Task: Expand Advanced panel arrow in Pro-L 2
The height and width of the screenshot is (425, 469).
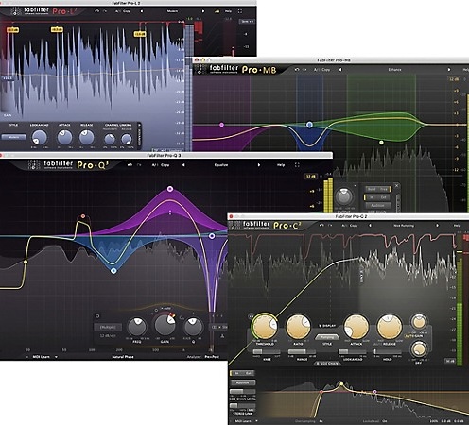Action: click(139, 126)
